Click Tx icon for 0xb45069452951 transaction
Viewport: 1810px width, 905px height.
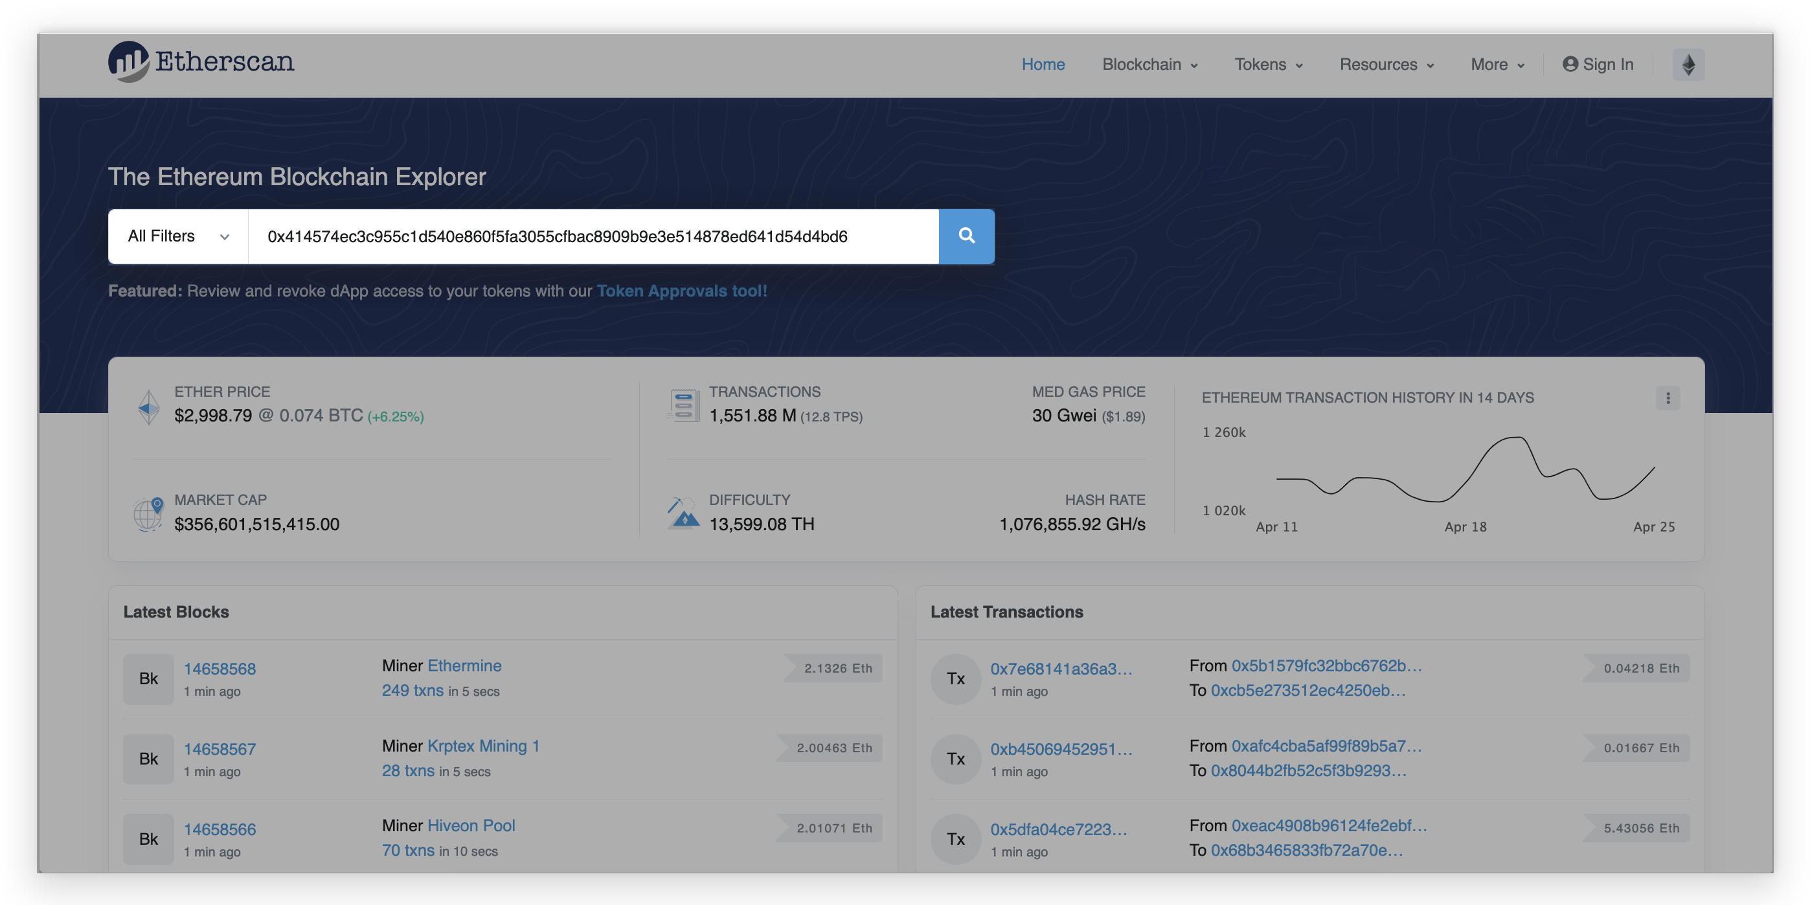[x=956, y=759]
